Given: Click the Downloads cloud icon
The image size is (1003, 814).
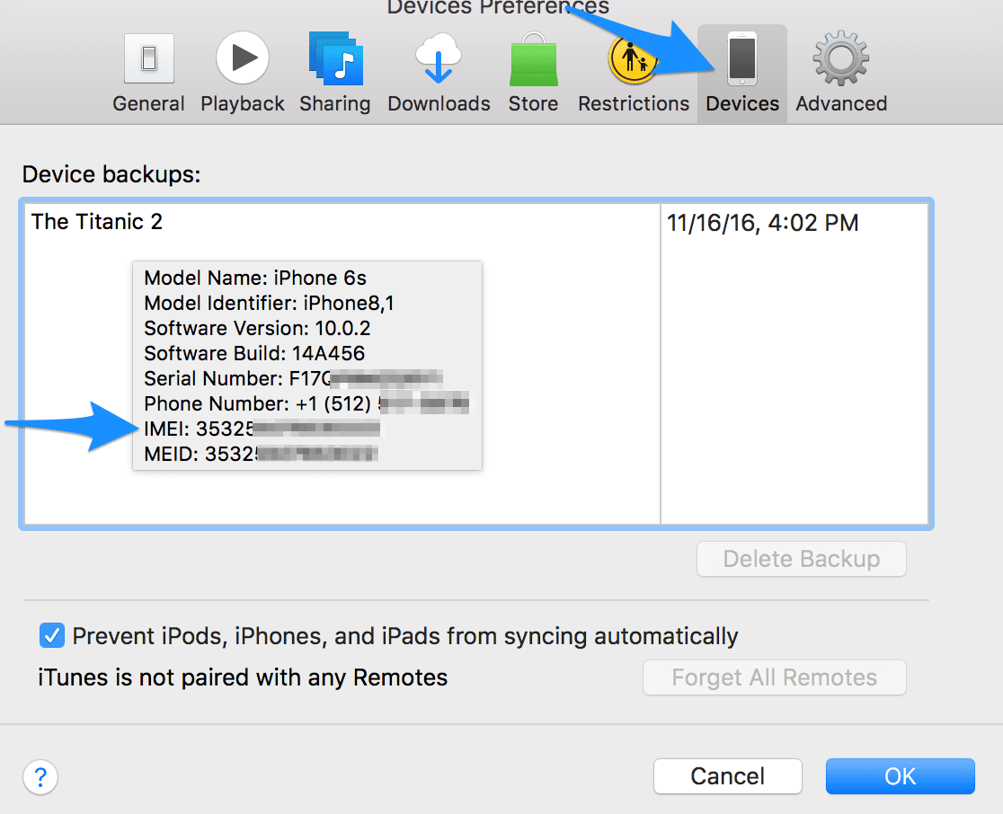Looking at the screenshot, I should pos(439,57).
